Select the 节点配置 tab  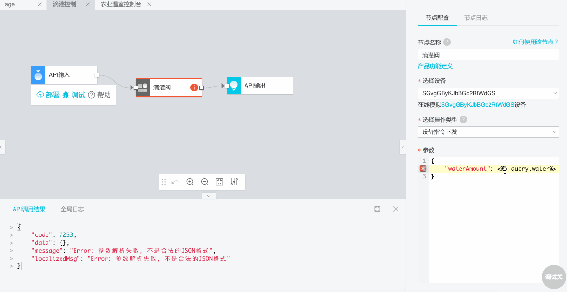(437, 18)
